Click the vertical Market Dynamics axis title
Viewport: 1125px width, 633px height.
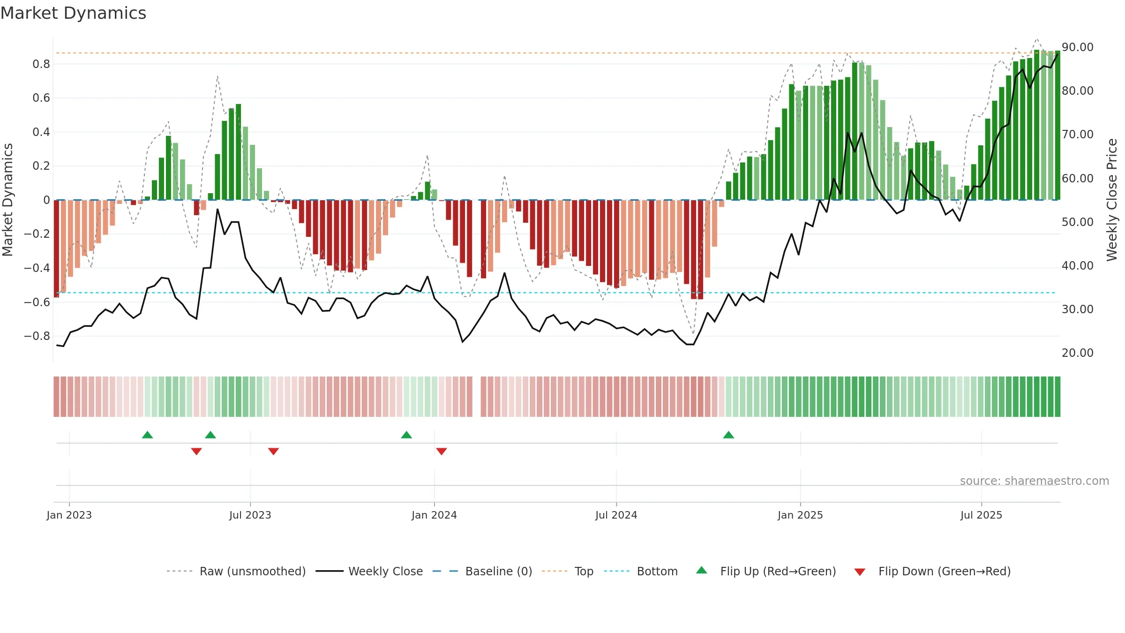pyautogui.click(x=7, y=200)
